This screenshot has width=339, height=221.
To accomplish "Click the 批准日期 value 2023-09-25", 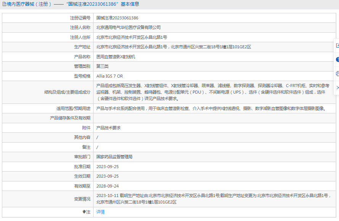I will pyautogui.click(x=107, y=167).
